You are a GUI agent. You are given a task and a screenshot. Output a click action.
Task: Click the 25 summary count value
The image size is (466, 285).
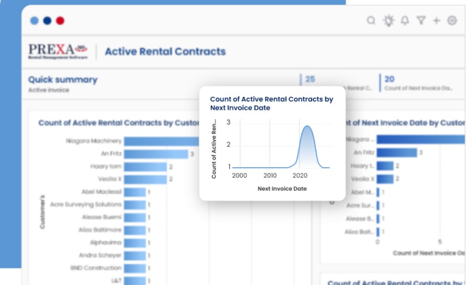310,79
